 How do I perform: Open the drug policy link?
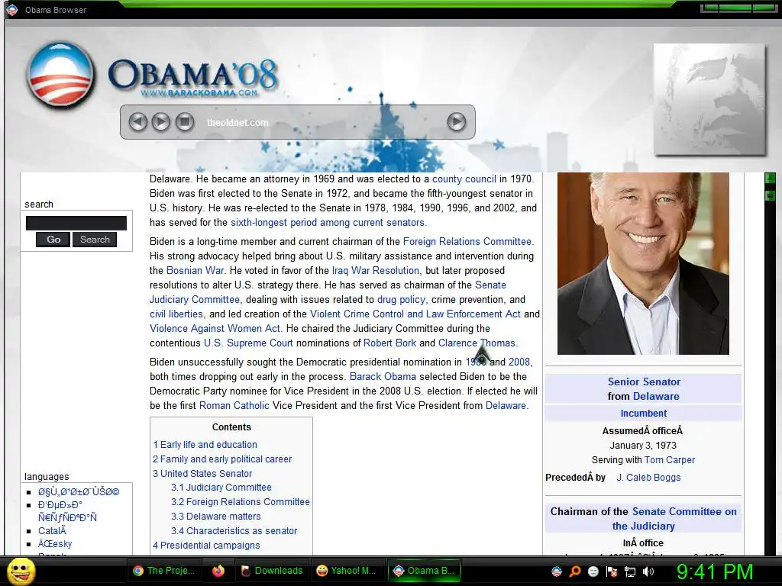pos(401,299)
